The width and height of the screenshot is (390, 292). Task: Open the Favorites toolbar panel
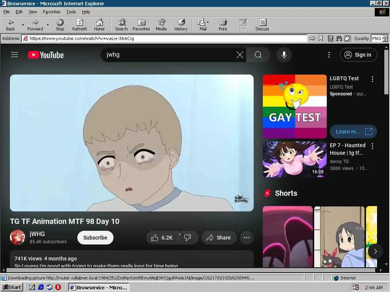pyautogui.click(x=141, y=25)
